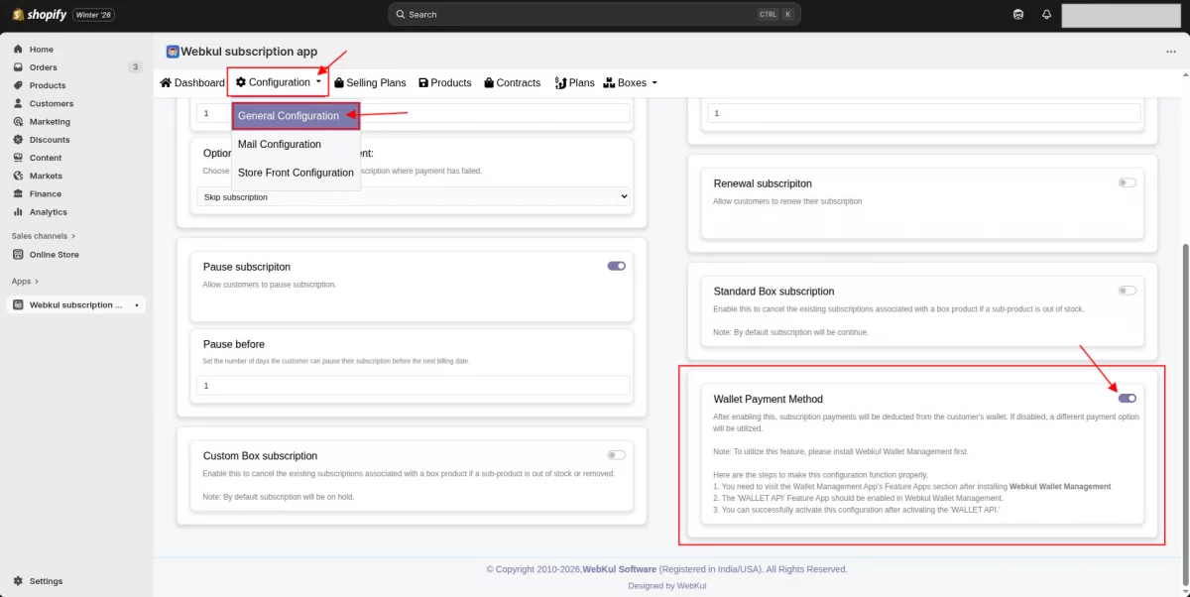Image resolution: width=1190 pixels, height=597 pixels.
Task: Click the Pause before days input
Action: pyautogui.click(x=414, y=386)
